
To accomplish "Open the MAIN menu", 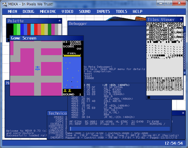I will [x=13, y=11].
